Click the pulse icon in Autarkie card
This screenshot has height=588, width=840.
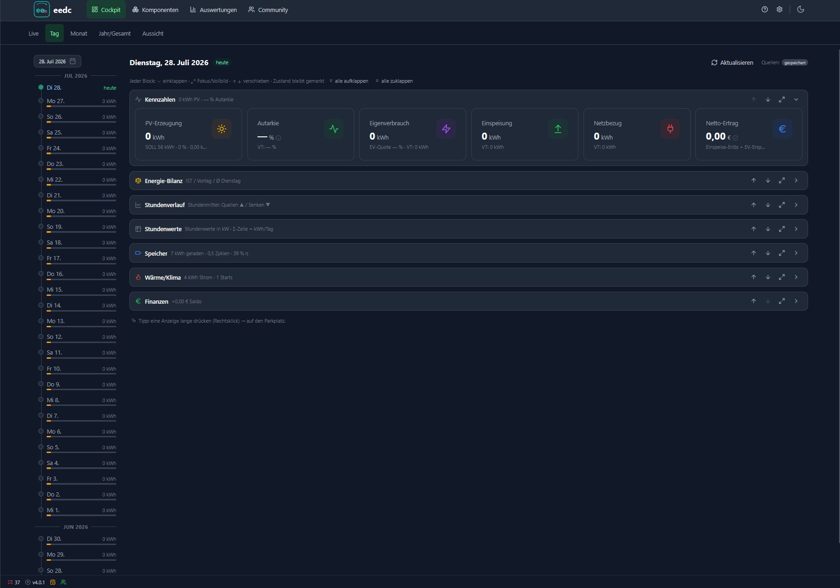click(x=334, y=129)
